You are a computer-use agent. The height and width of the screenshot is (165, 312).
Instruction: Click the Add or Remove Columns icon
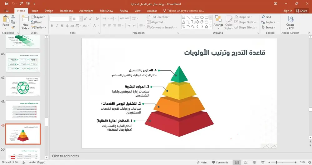tap(142, 26)
